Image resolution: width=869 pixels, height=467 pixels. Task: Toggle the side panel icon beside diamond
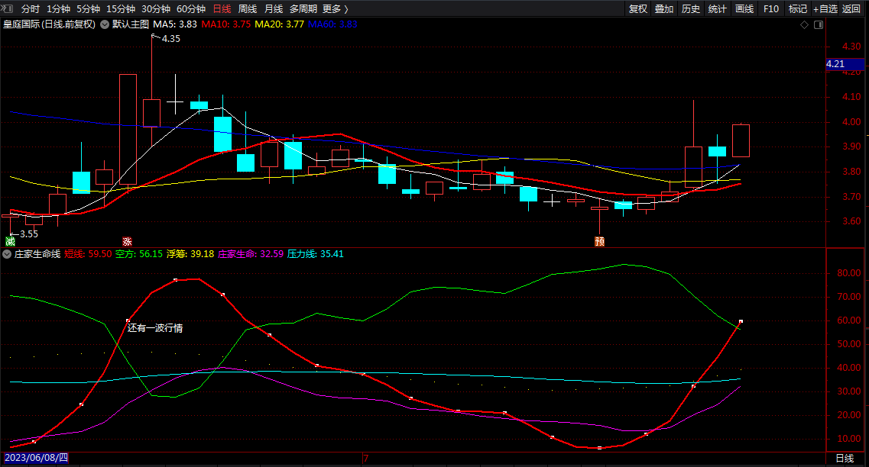(x=819, y=24)
